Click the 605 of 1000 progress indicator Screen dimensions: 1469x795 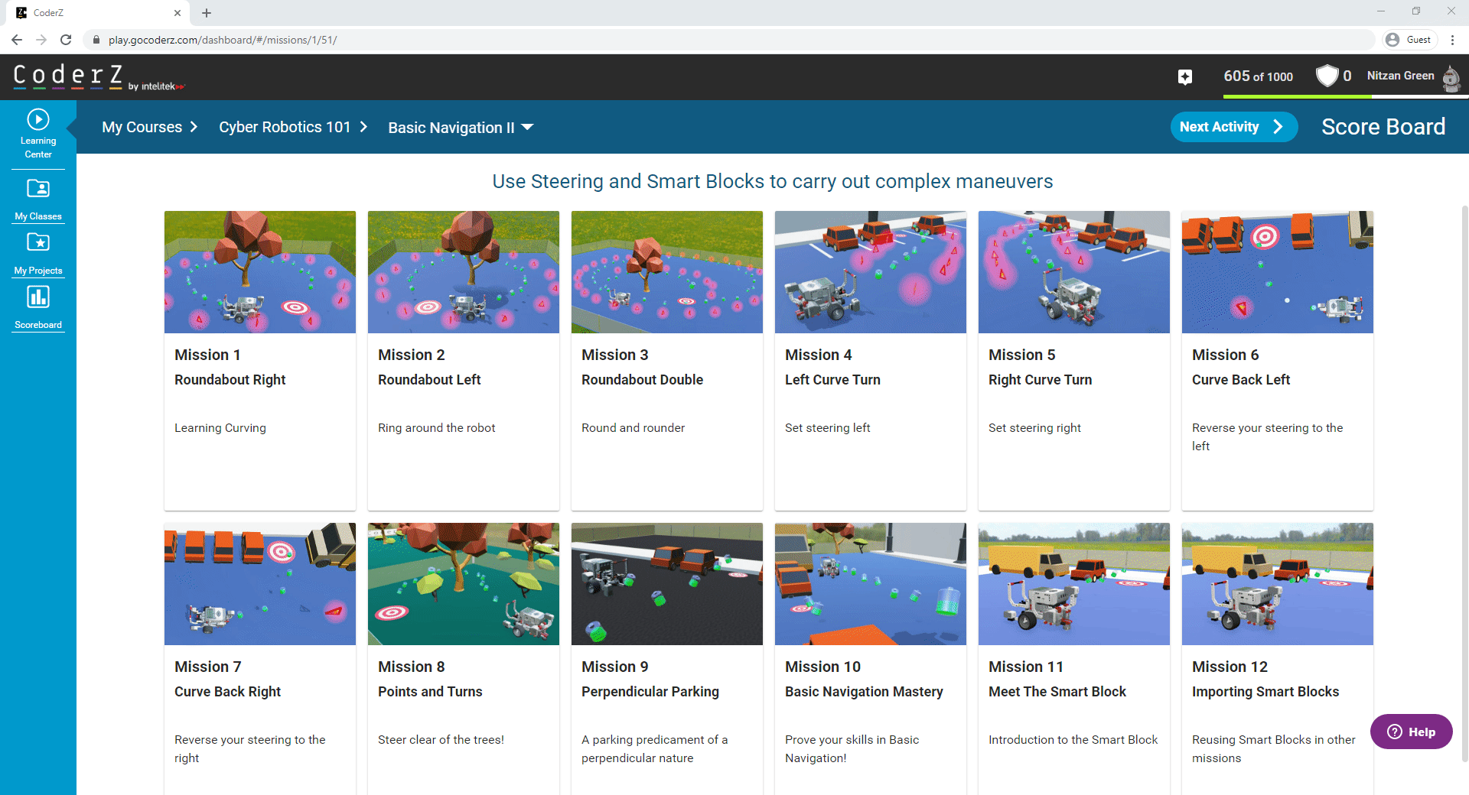1258,76
